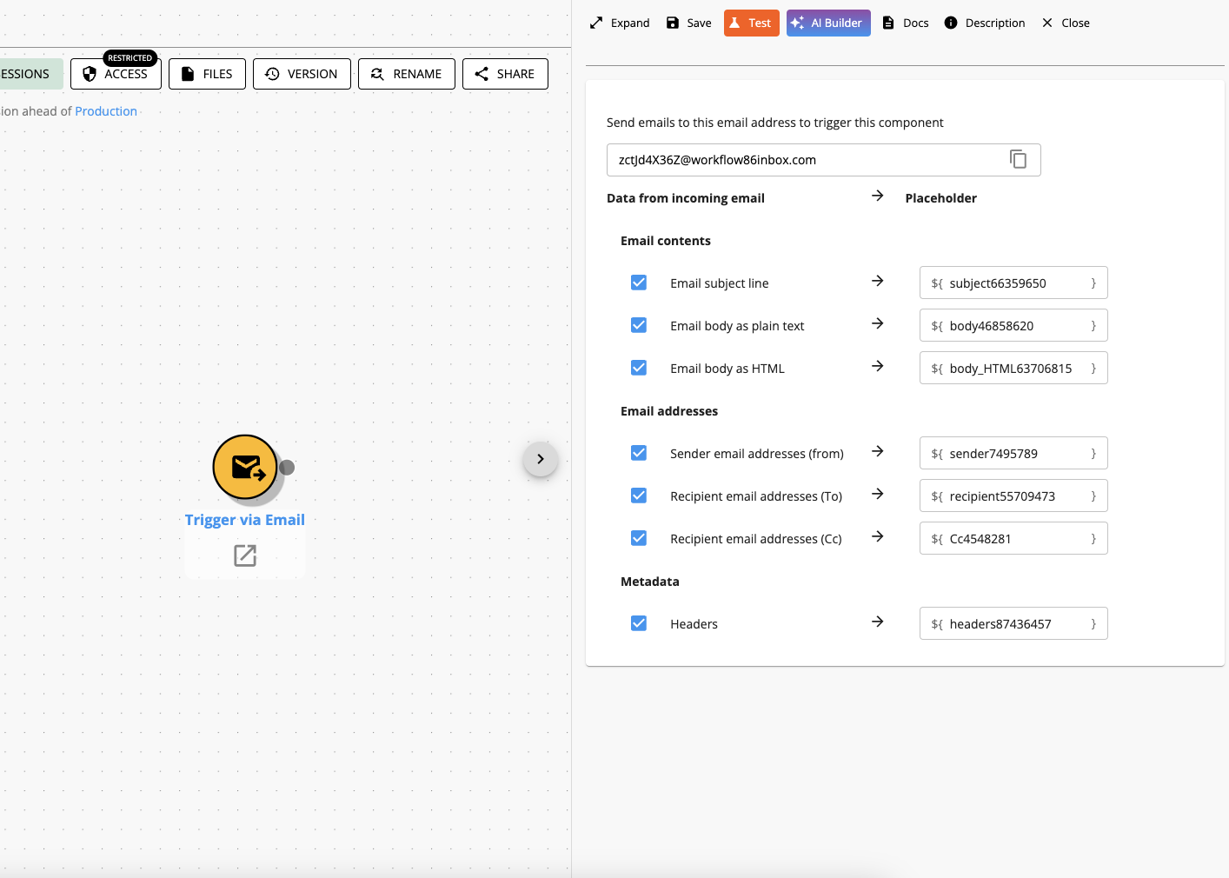
Task: Edit the body46858620 placeholder field
Action: pos(1013,325)
